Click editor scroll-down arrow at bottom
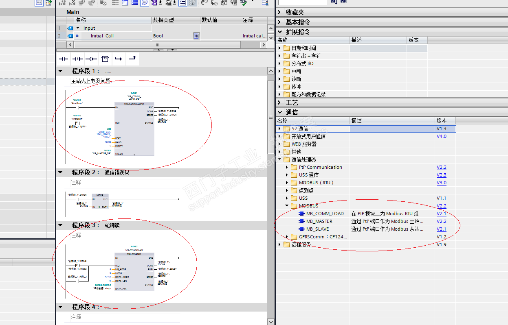Viewport: 508px width, 325px height. pyautogui.click(x=270, y=321)
